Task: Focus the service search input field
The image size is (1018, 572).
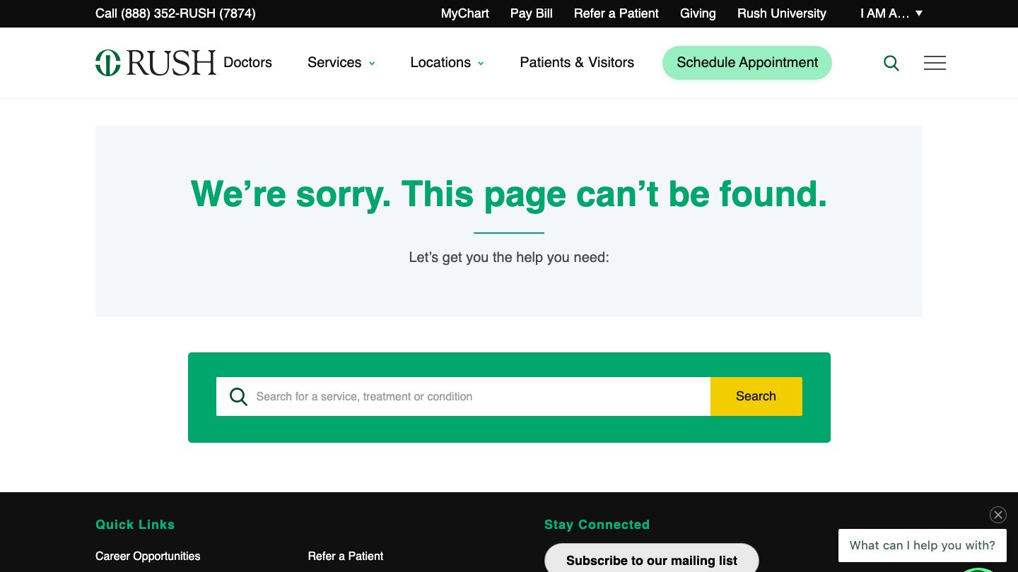Action: tap(481, 396)
